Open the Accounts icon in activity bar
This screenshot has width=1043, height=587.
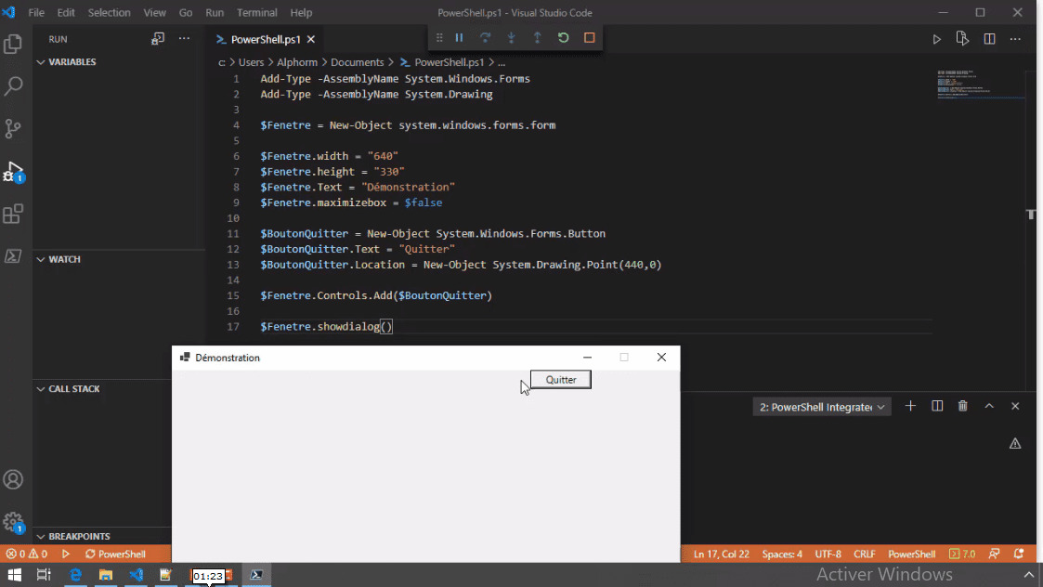[13, 480]
